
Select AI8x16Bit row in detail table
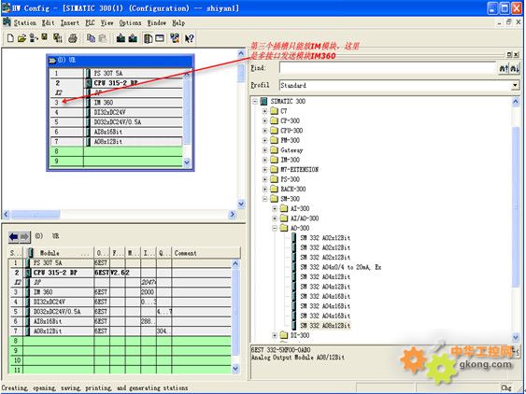[x=120, y=321]
